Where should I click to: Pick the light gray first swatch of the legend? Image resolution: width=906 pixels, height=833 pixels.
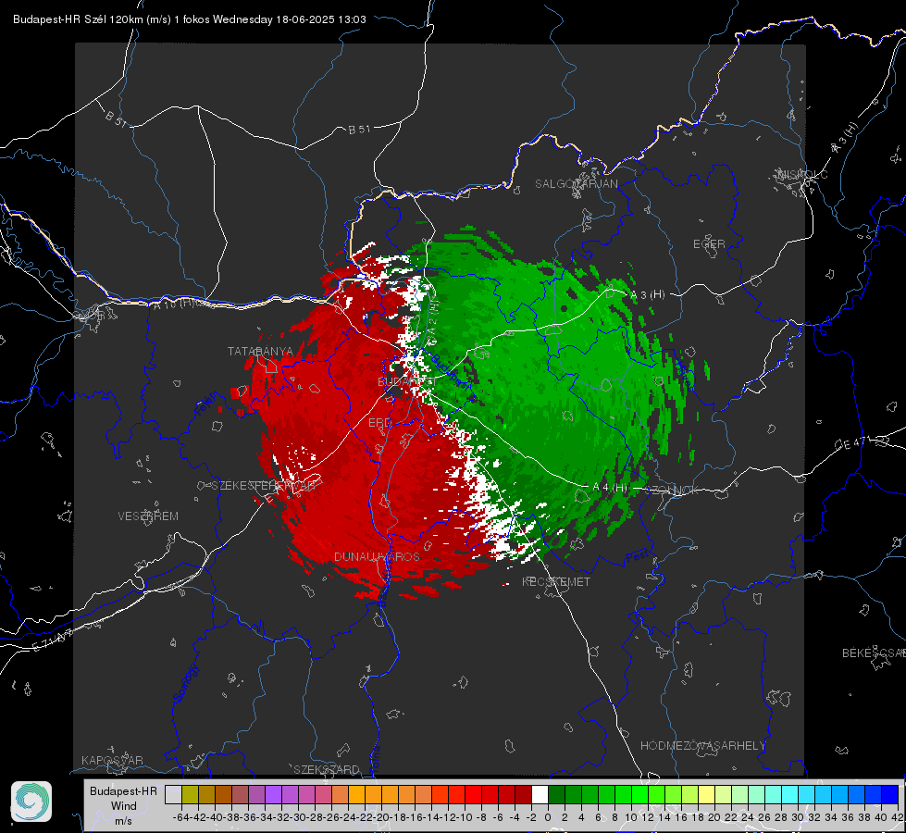click(x=173, y=794)
